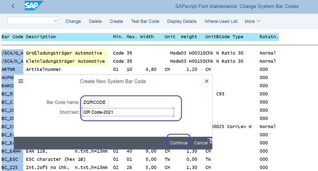This screenshot has width=318, height=171.
Task: Cancel the bar code creation
Action: pyautogui.click(x=201, y=143)
